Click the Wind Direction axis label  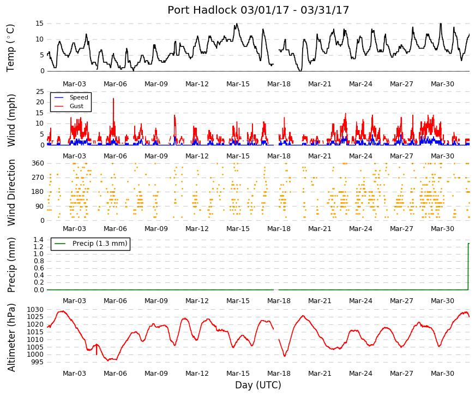[11, 192]
